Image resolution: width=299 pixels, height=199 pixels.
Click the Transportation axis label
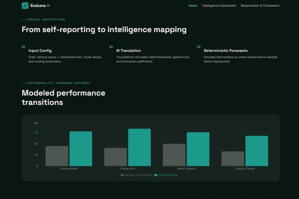tap(69, 169)
